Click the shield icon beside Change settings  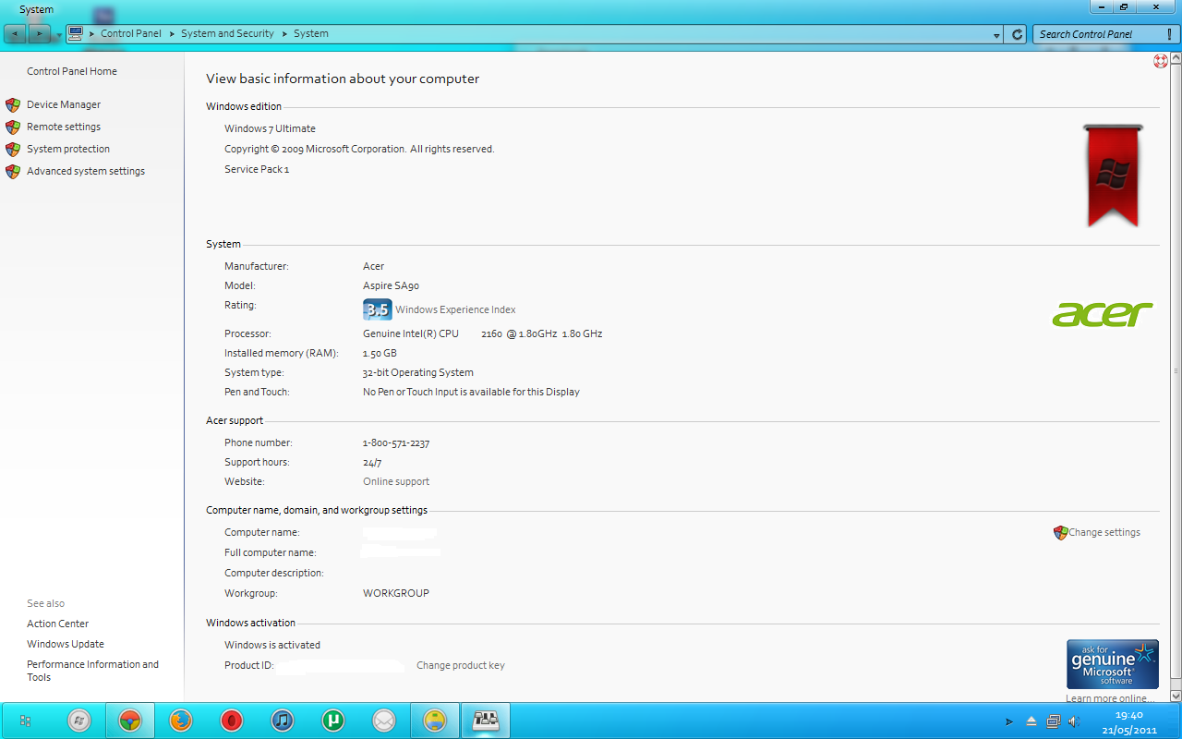coord(1059,533)
